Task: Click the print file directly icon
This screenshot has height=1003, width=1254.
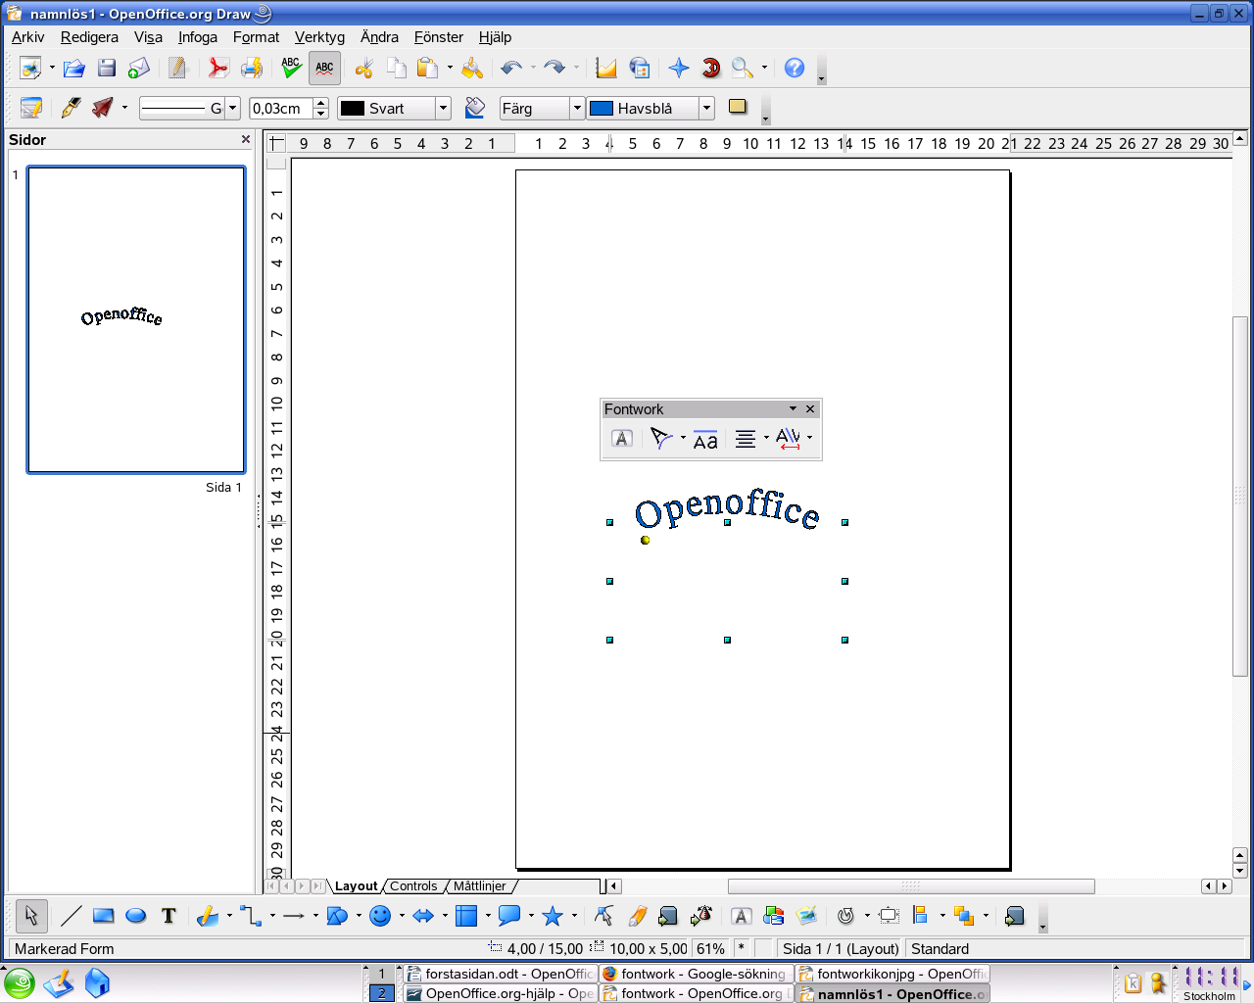Action: [x=252, y=68]
